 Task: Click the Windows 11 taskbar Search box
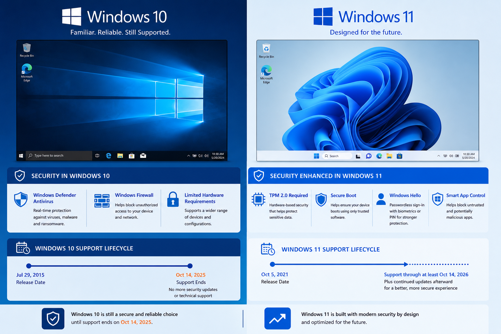coord(337,156)
